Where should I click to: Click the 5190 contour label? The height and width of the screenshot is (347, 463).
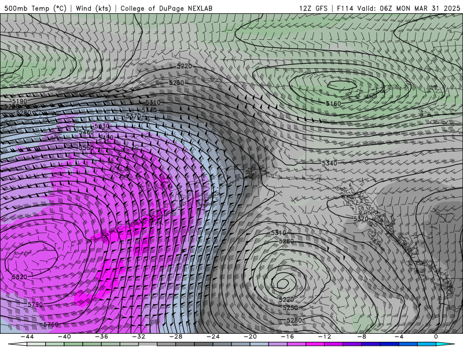click(20, 101)
